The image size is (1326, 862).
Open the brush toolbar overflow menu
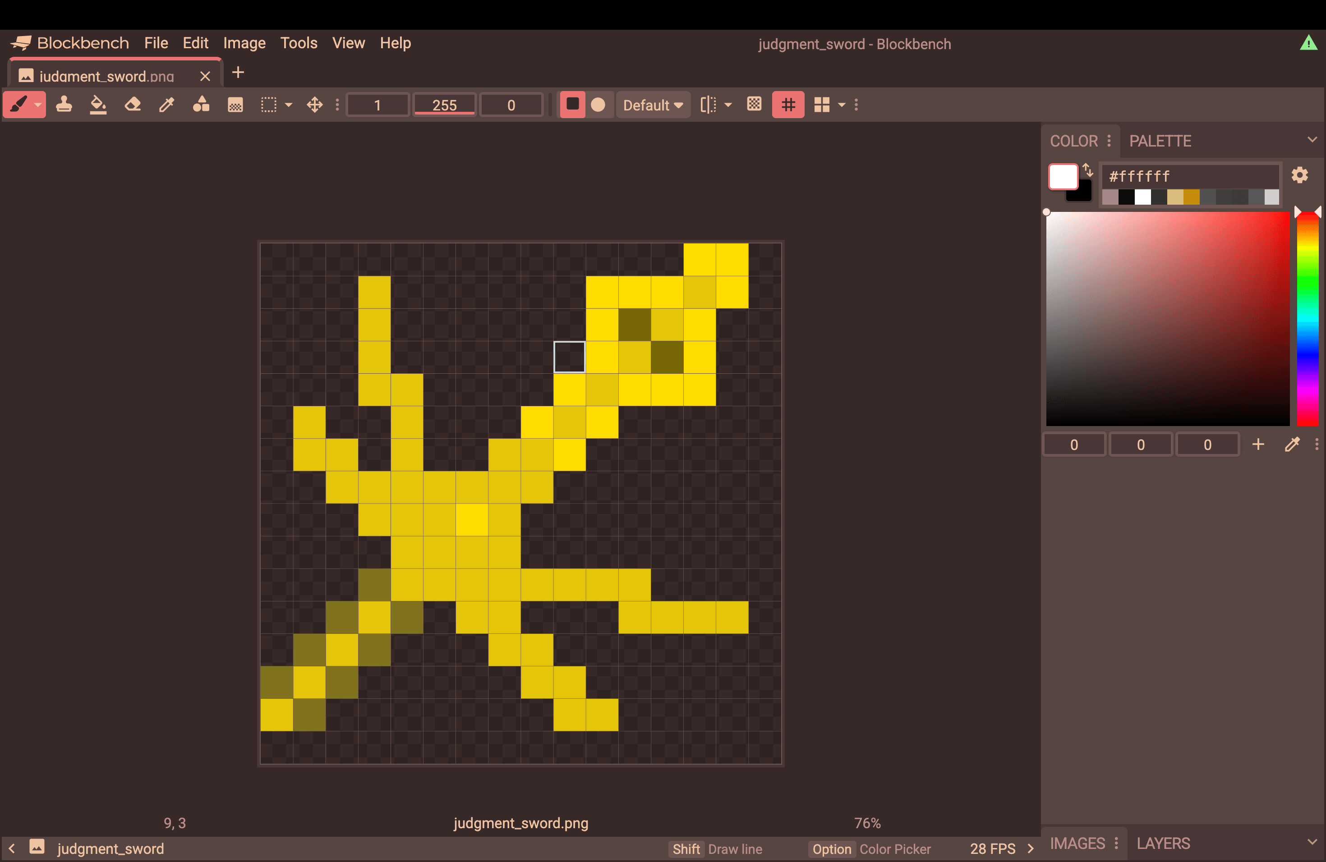pos(856,105)
